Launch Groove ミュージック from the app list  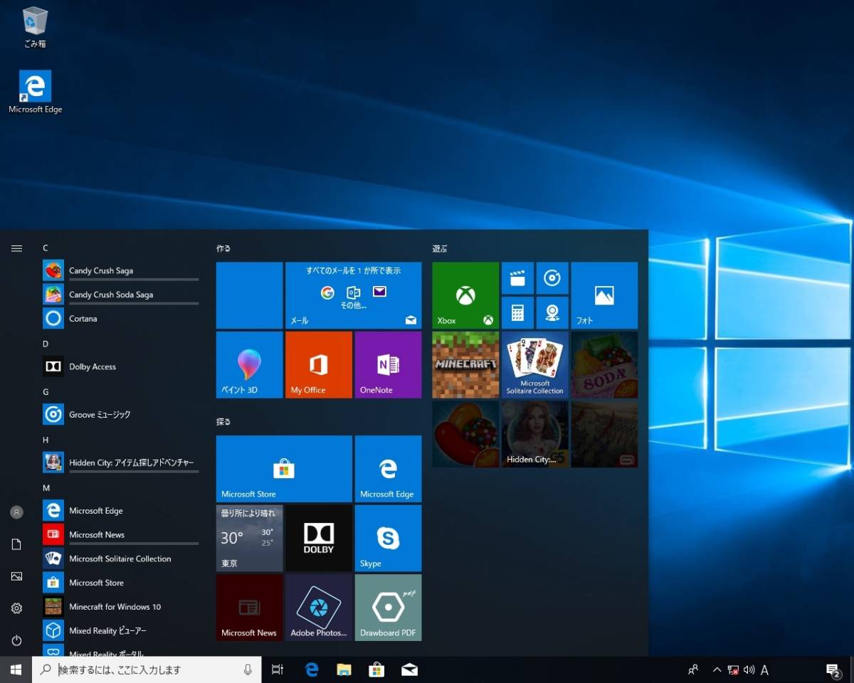pos(121,415)
